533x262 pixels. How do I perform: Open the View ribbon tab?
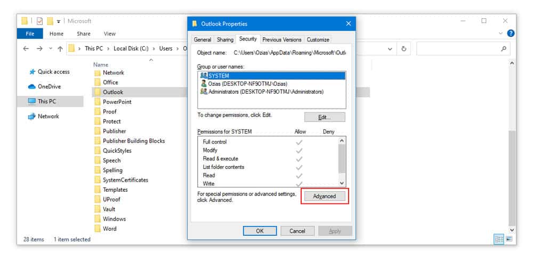point(110,34)
